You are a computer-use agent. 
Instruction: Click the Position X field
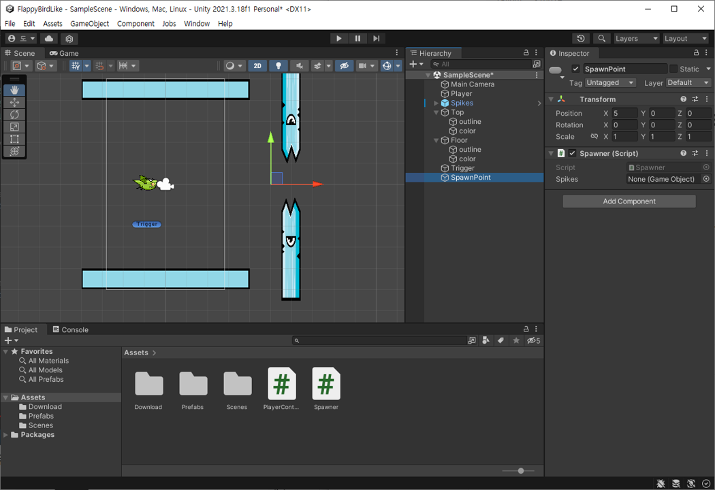pyautogui.click(x=624, y=113)
